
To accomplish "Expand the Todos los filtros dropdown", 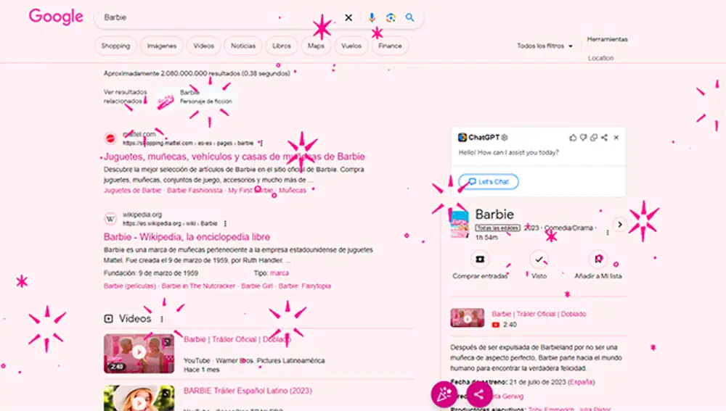I will 545,46.
